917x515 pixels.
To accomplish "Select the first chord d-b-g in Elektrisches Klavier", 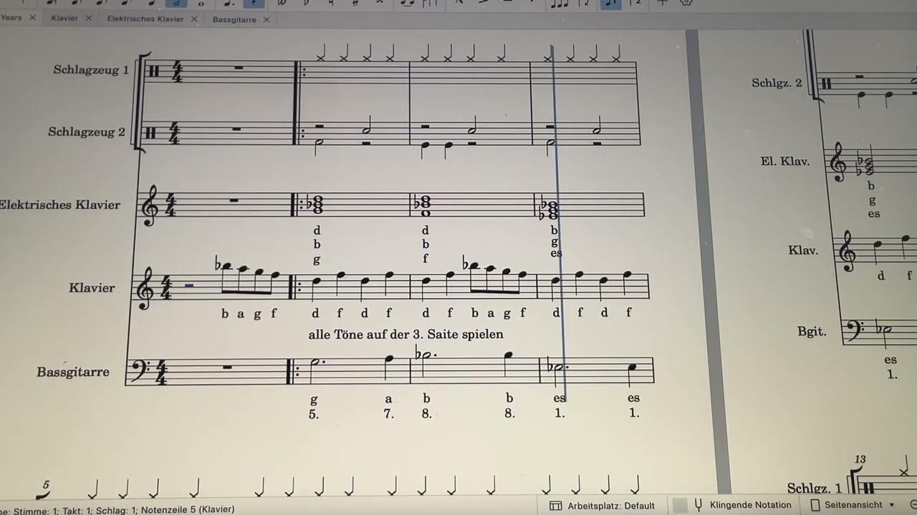I will [x=316, y=205].
